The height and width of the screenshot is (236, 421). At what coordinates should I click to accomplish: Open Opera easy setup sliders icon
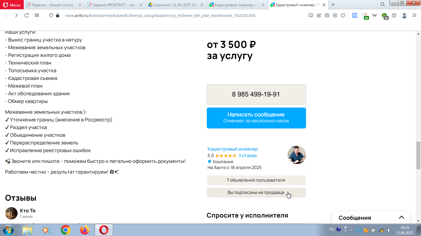pyautogui.click(x=415, y=15)
